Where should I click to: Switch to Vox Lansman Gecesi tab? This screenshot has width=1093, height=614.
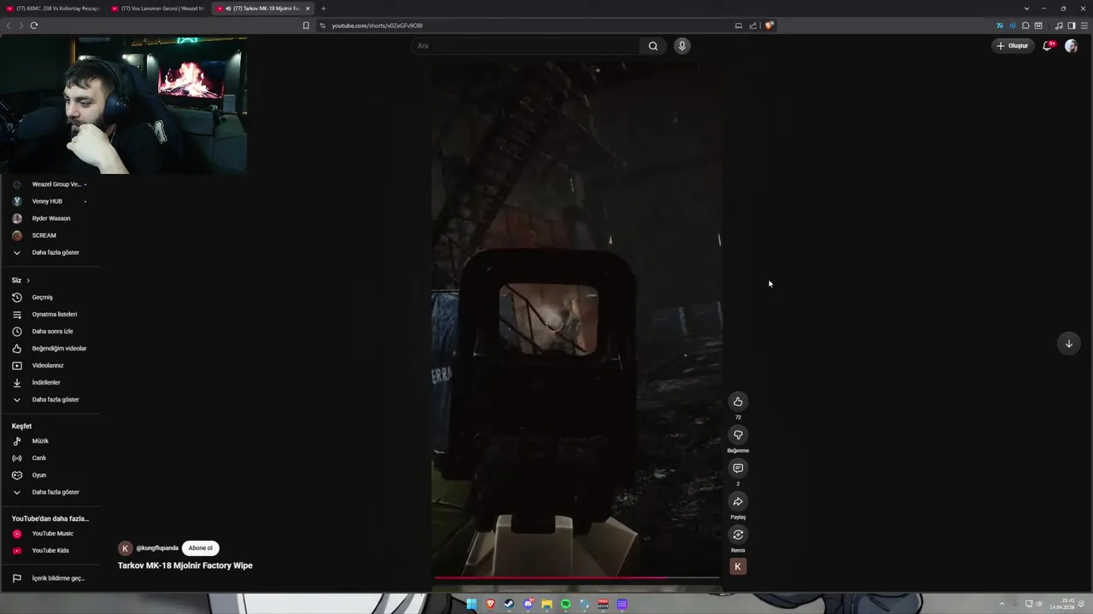(x=158, y=9)
